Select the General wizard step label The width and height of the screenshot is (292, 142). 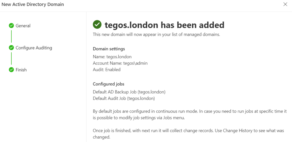pyautogui.click(x=23, y=25)
